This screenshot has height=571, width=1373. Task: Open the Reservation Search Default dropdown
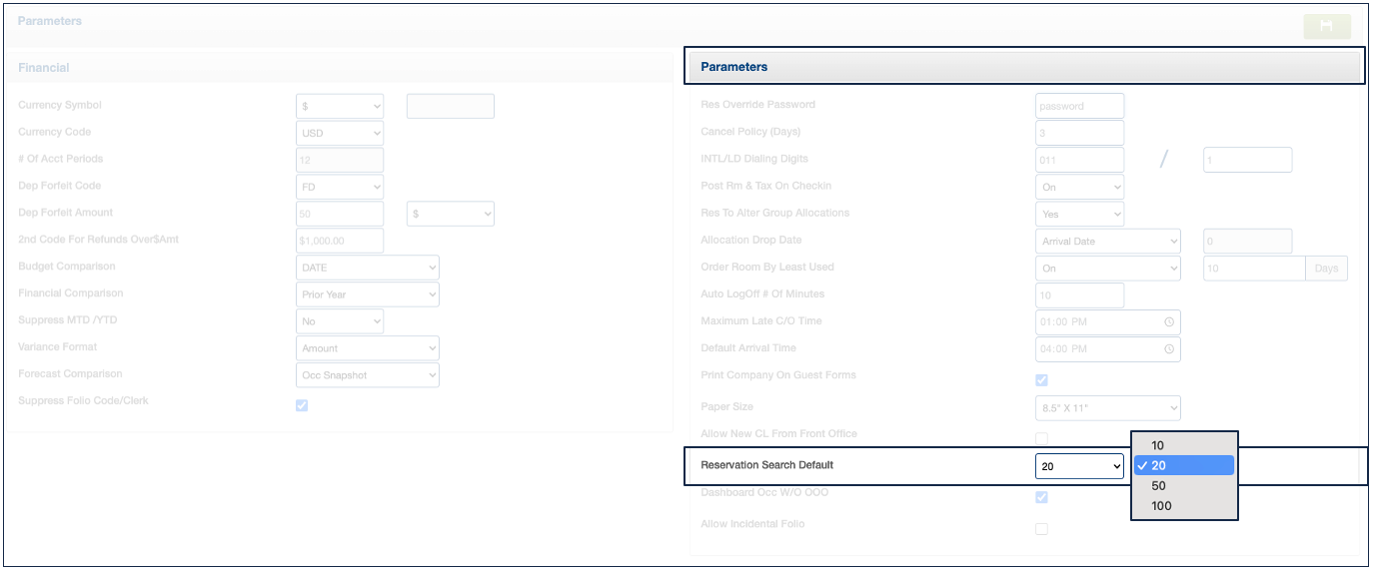1079,466
